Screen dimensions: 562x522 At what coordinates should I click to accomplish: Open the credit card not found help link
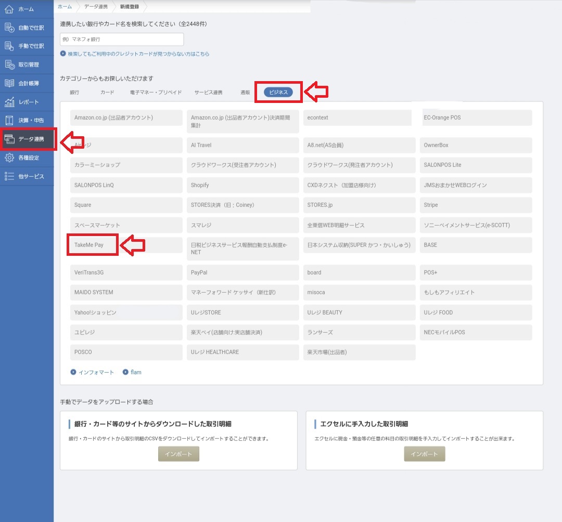139,54
